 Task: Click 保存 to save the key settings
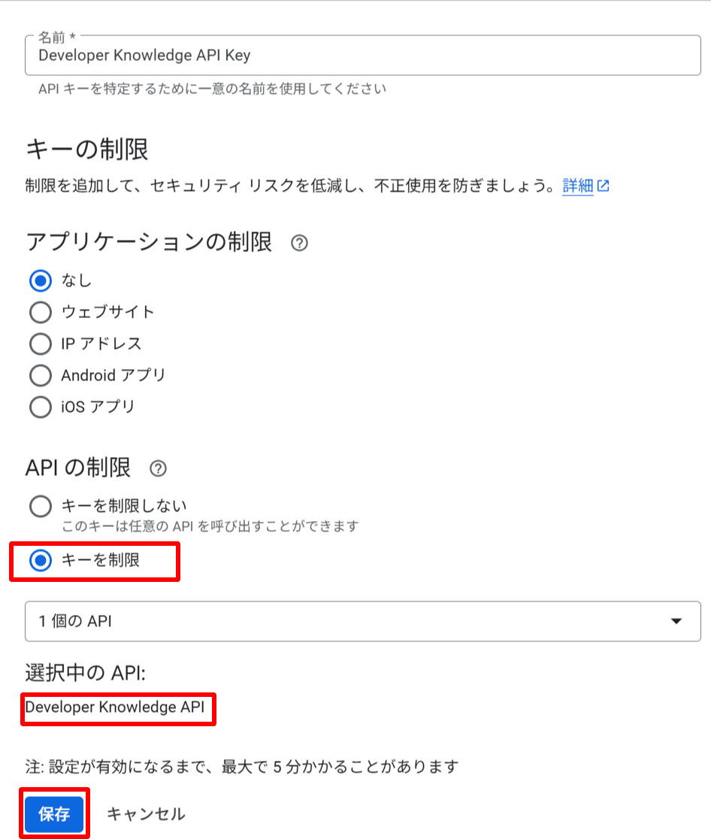[x=53, y=813]
